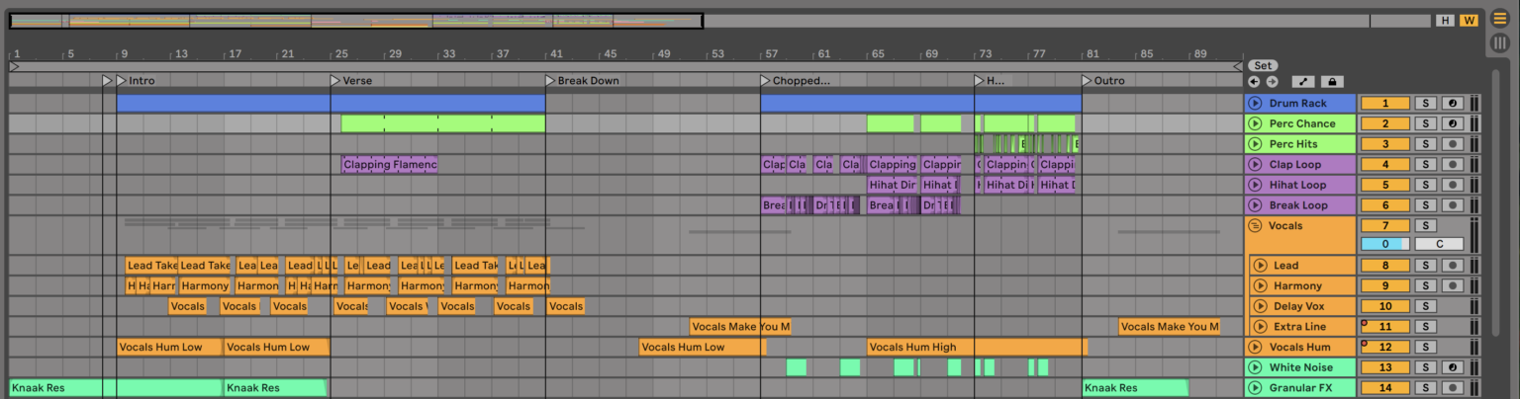Click the Drum Rack track play icon
This screenshot has height=399, width=1520.
coord(1255,104)
